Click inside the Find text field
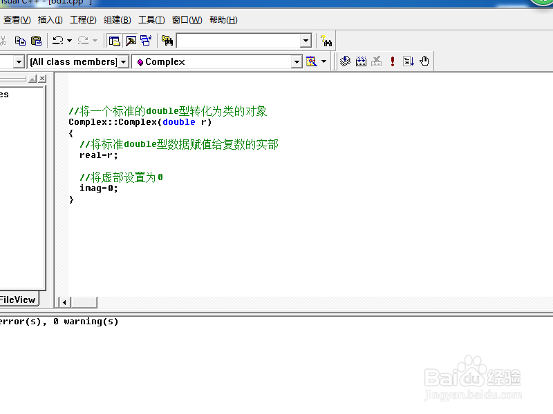Screen dimensions: 553x414 tap(238, 41)
